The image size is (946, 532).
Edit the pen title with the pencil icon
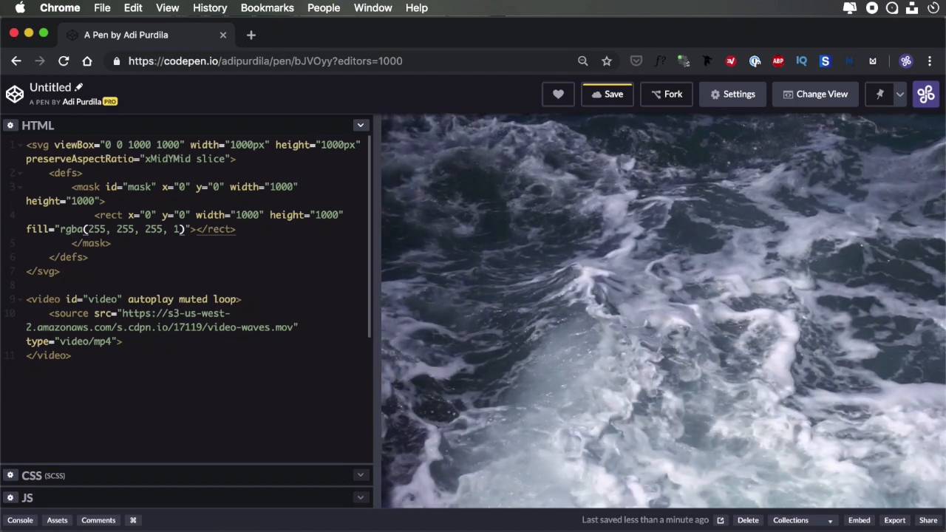pos(79,87)
